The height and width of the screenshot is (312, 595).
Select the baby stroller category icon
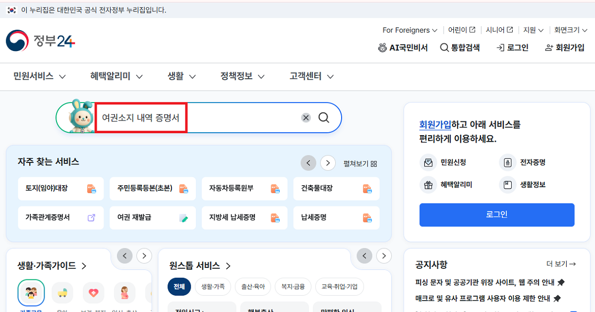62,293
